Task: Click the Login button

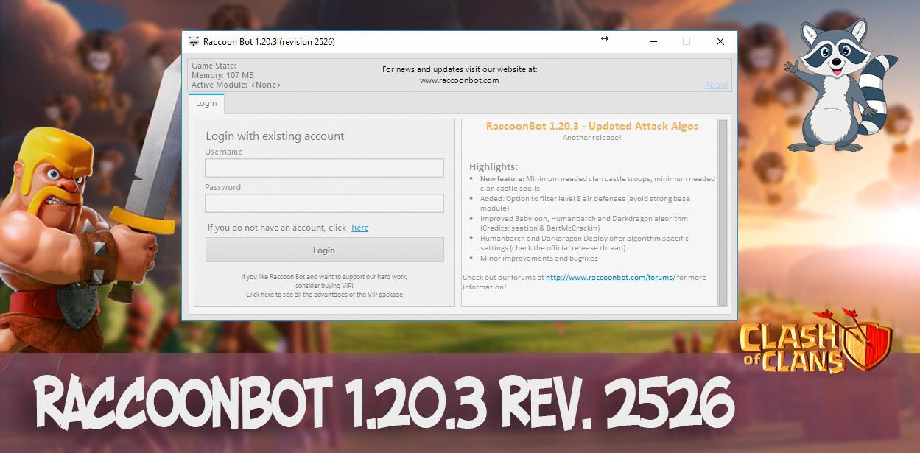Action: pos(324,250)
